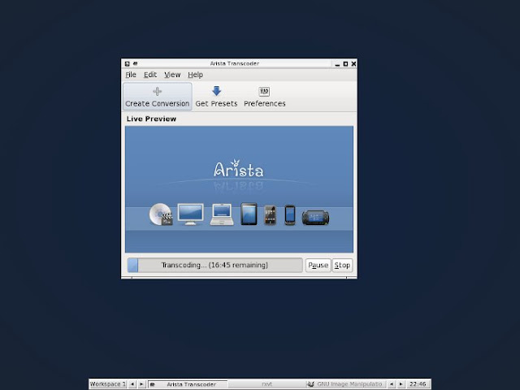Open the View menu

click(x=172, y=75)
